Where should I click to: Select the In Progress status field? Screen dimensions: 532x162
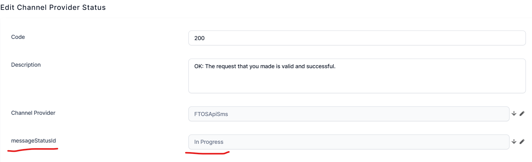point(349,142)
